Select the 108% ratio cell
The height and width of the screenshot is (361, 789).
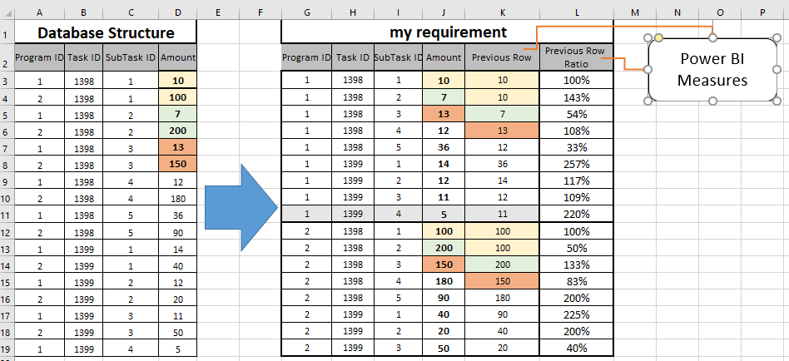577,131
